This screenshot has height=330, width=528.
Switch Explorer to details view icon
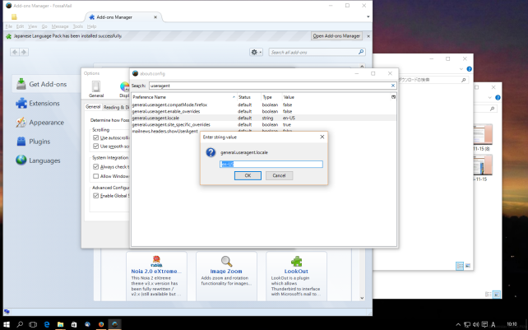tap(459, 266)
